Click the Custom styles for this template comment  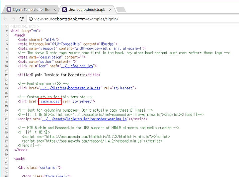[55, 97]
